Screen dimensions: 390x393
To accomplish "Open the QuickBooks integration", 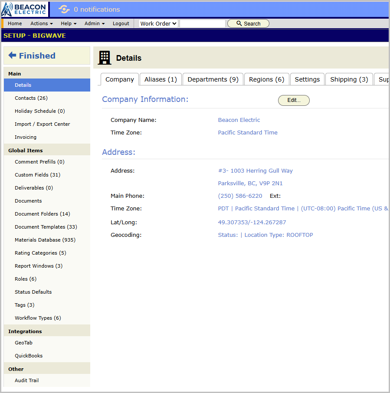I will [x=47, y=356].
